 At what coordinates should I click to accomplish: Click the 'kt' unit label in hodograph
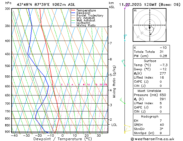pos(135,10)
